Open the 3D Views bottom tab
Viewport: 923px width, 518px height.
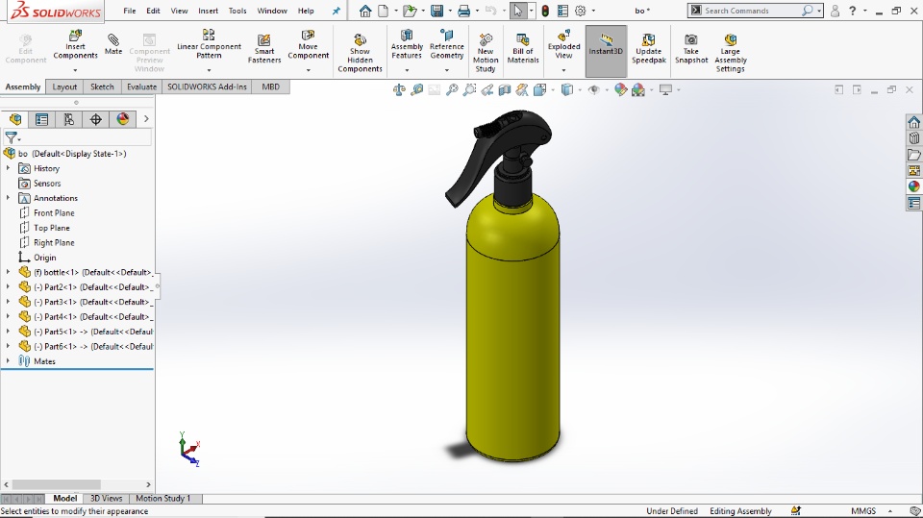106,498
